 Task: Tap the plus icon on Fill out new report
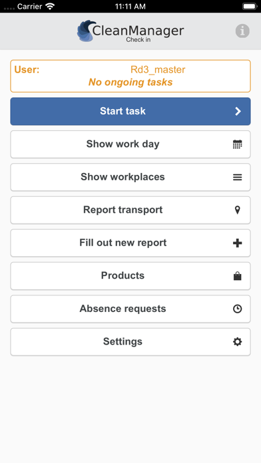tap(237, 243)
